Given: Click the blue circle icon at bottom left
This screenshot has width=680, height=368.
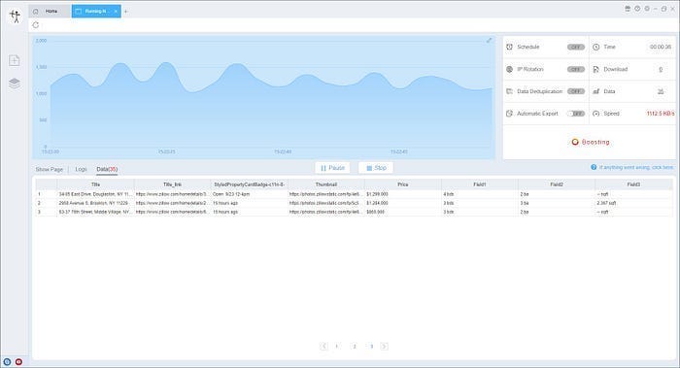Looking at the screenshot, I should 7,362.
